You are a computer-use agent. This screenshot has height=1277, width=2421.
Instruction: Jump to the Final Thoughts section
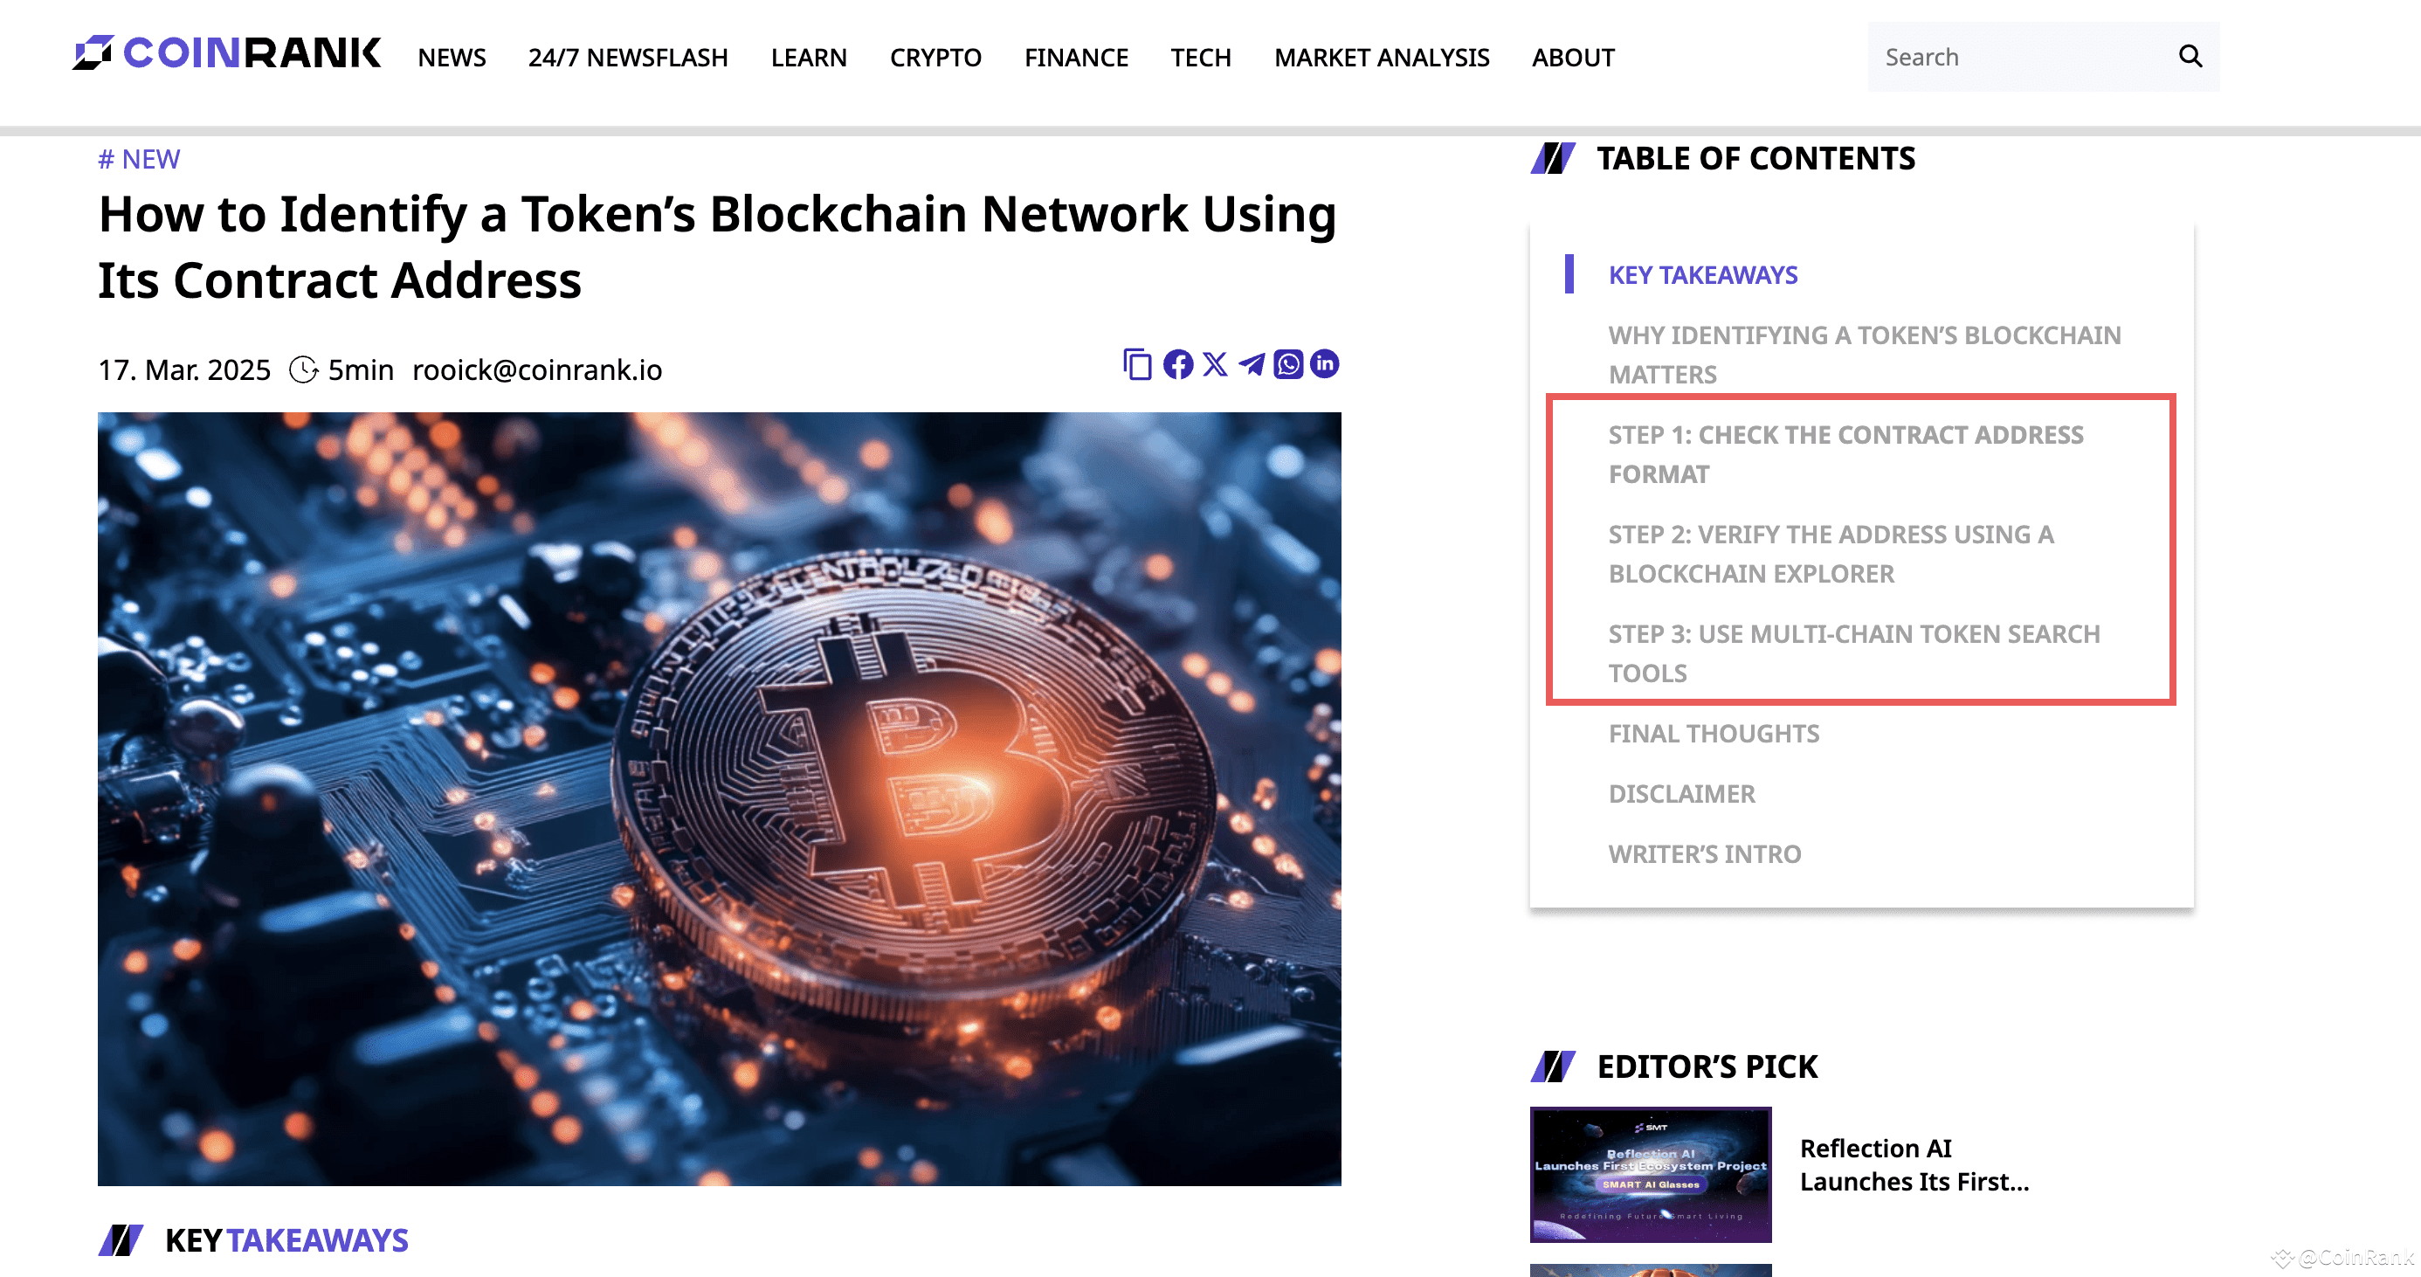point(1714,733)
